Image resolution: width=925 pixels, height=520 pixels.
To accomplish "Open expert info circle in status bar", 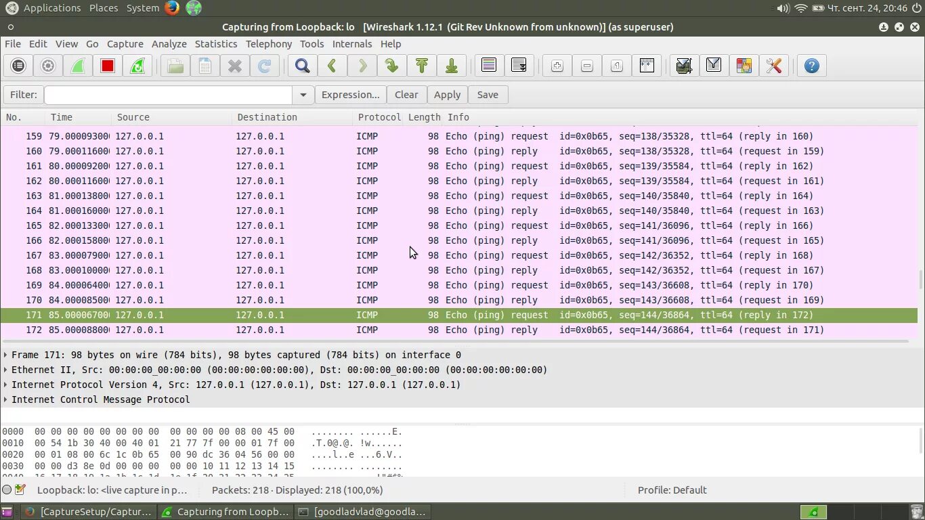I will [x=7, y=490].
